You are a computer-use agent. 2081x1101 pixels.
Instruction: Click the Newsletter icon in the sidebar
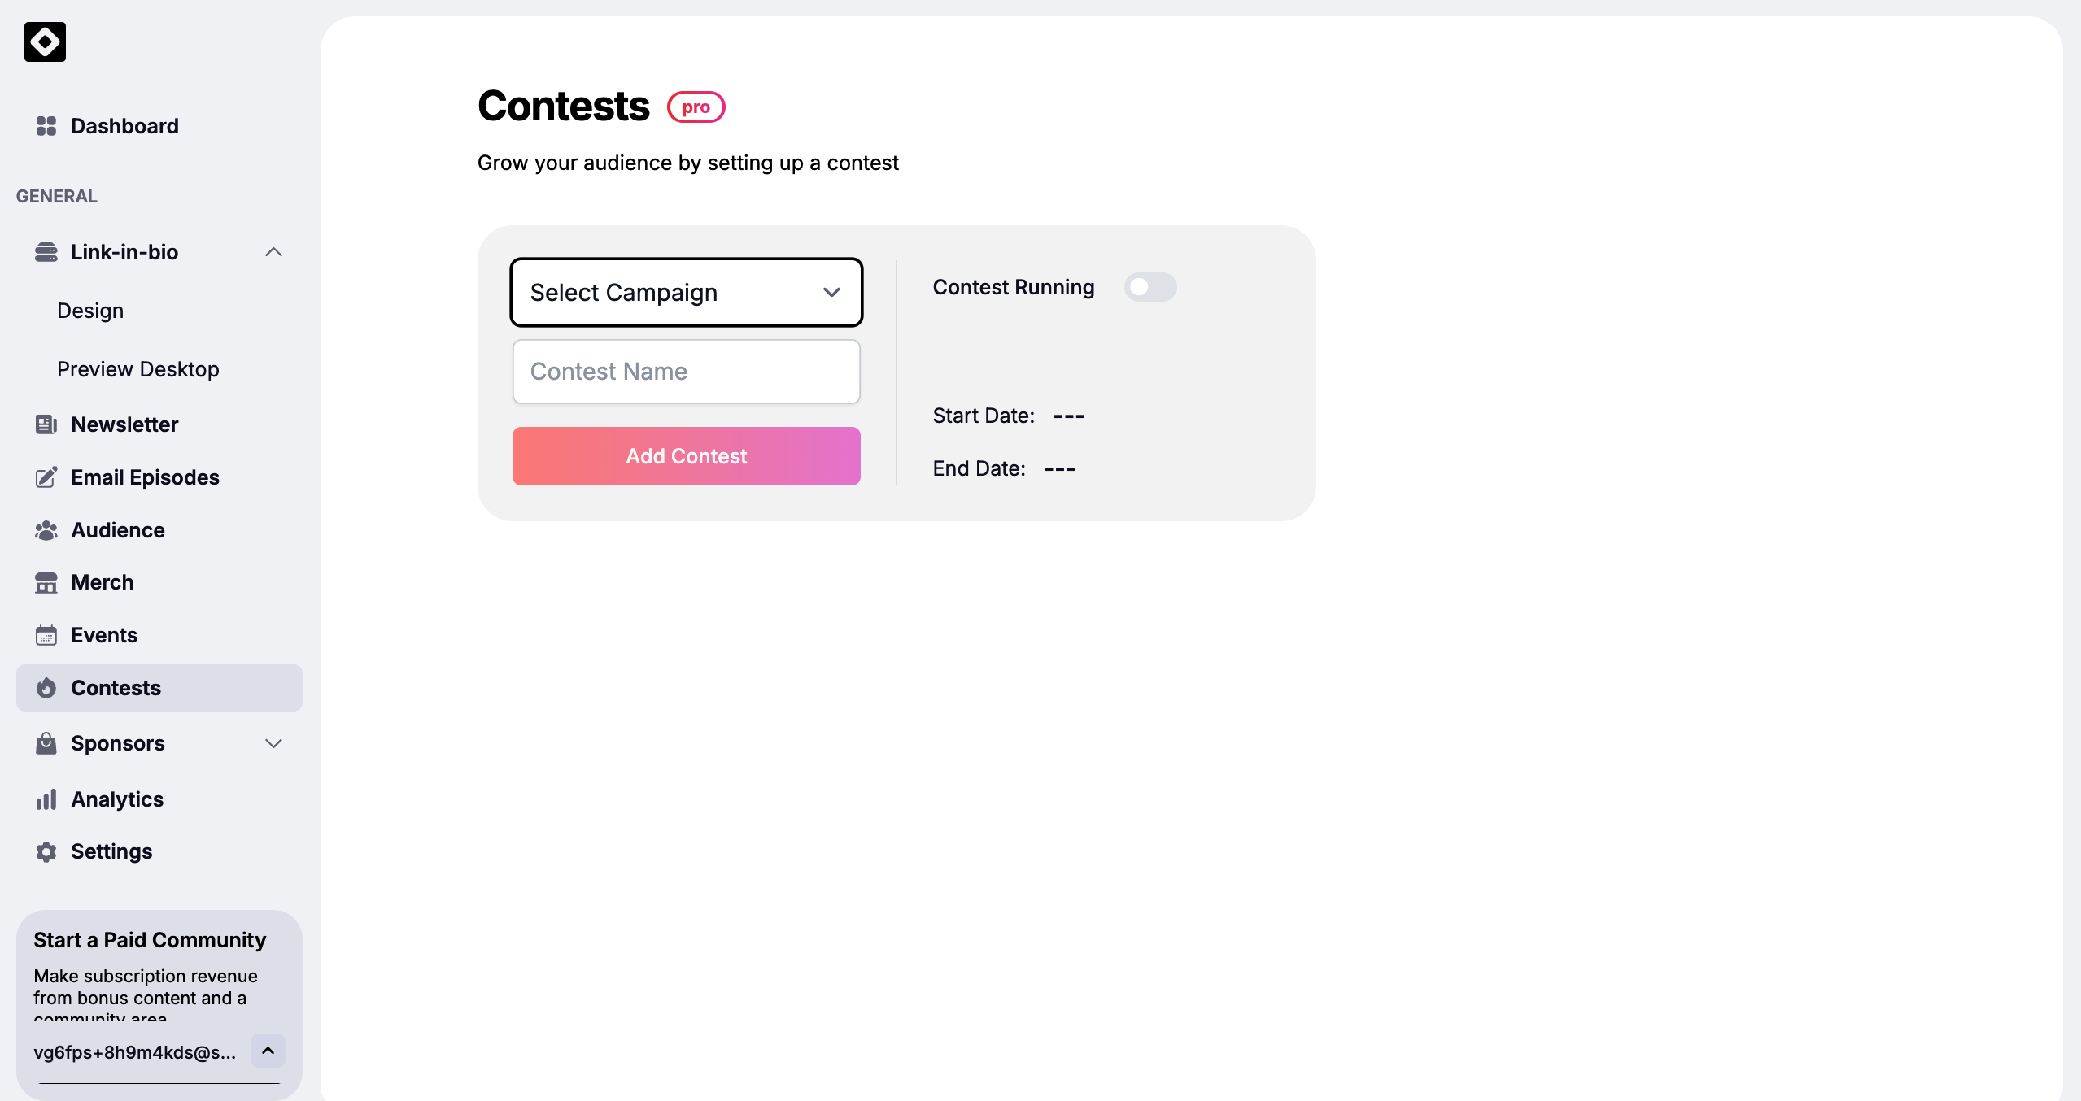pos(46,424)
